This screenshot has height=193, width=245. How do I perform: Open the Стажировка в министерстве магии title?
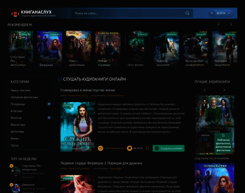point(88,90)
